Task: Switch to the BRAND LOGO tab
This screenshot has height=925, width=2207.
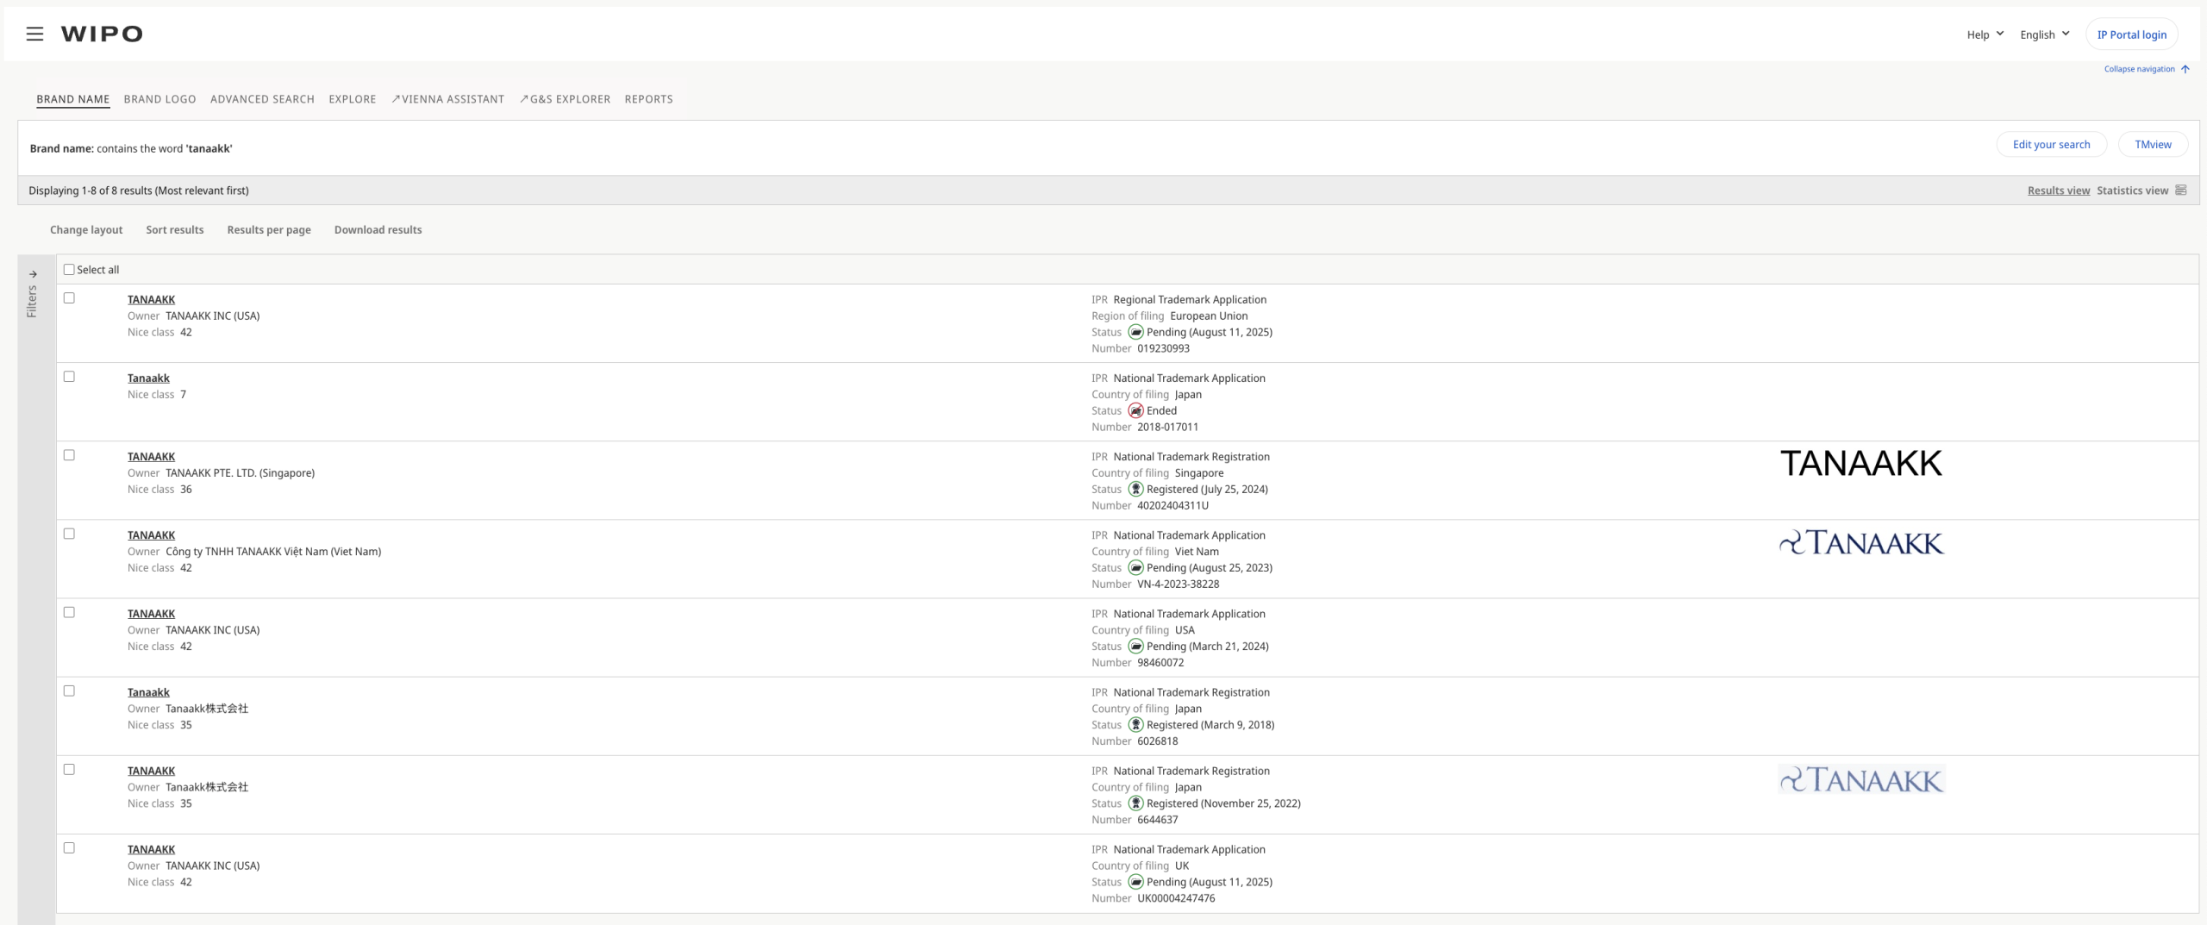Action: pos(159,99)
